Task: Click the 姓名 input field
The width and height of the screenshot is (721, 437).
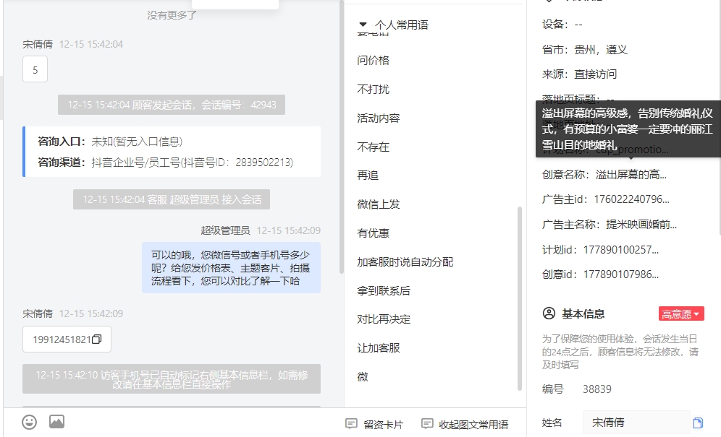Action: (636, 423)
